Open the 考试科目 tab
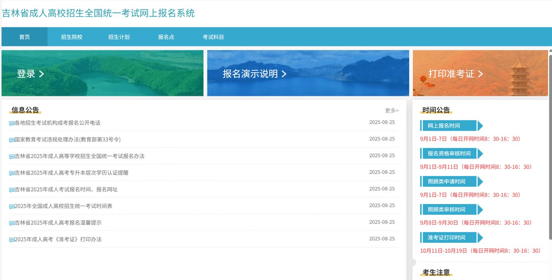 (x=214, y=37)
